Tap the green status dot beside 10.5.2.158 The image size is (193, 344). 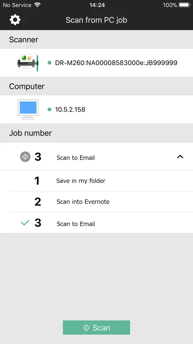click(50, 109)
